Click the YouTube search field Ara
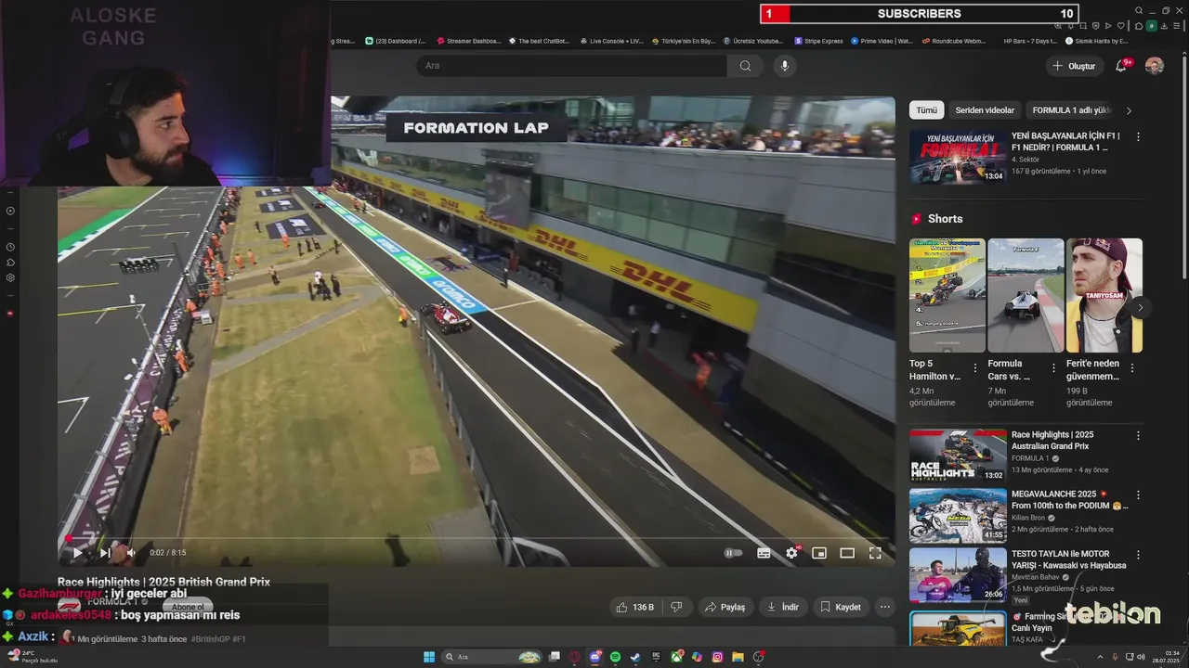 pyautogui.click(x=571, y=66)
